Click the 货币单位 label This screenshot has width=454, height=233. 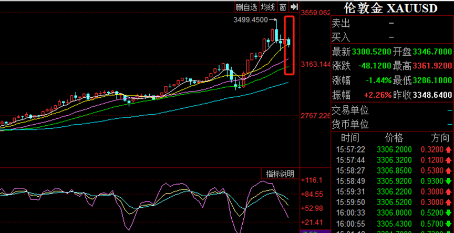[x=350, y=125]
